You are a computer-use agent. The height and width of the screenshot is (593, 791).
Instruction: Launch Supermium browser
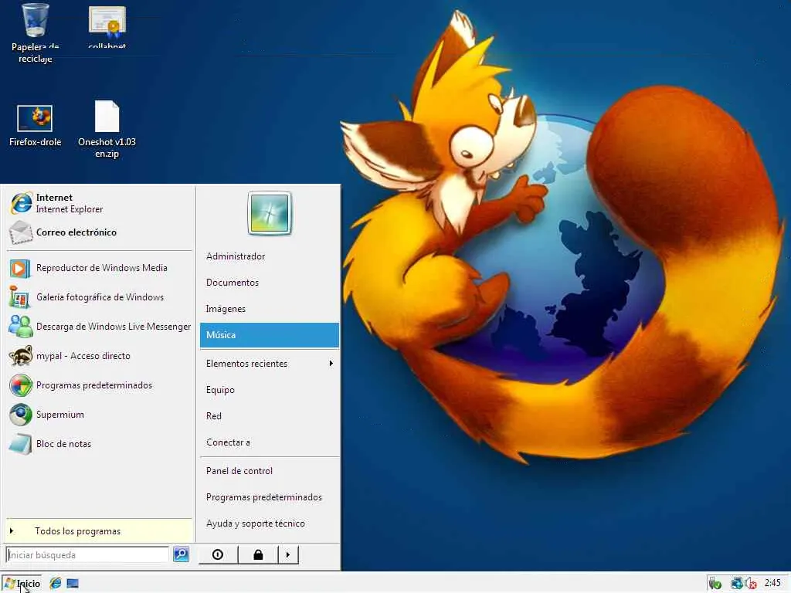click(100, 415)
